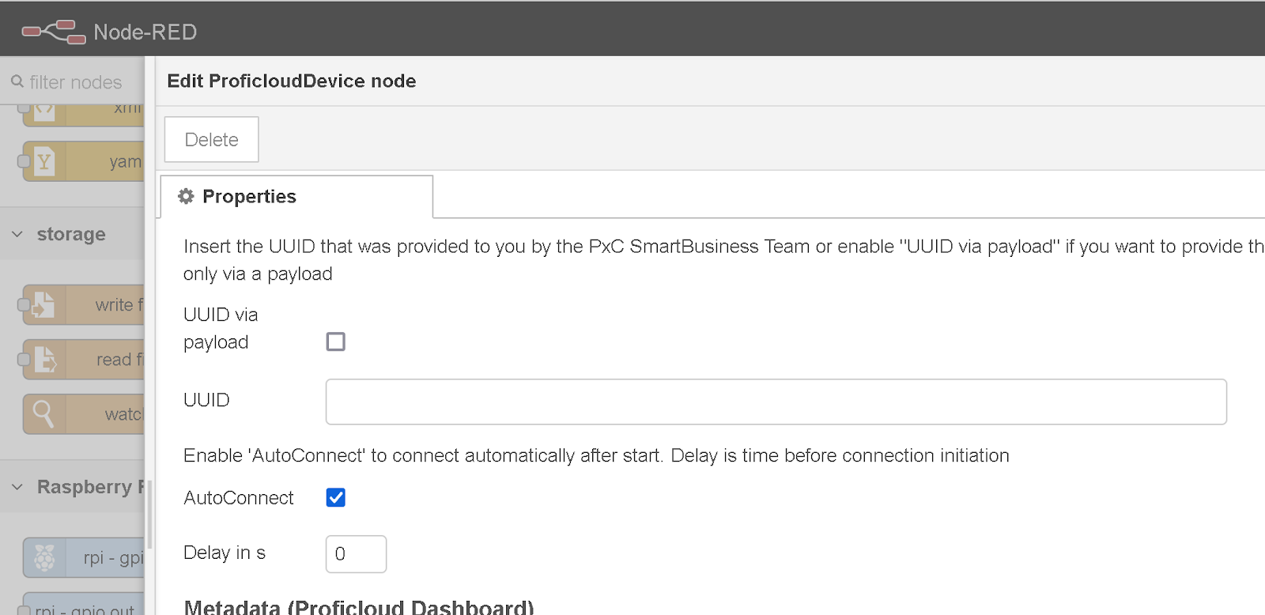Disable the AutoConnect checkbox

[336, 497]
